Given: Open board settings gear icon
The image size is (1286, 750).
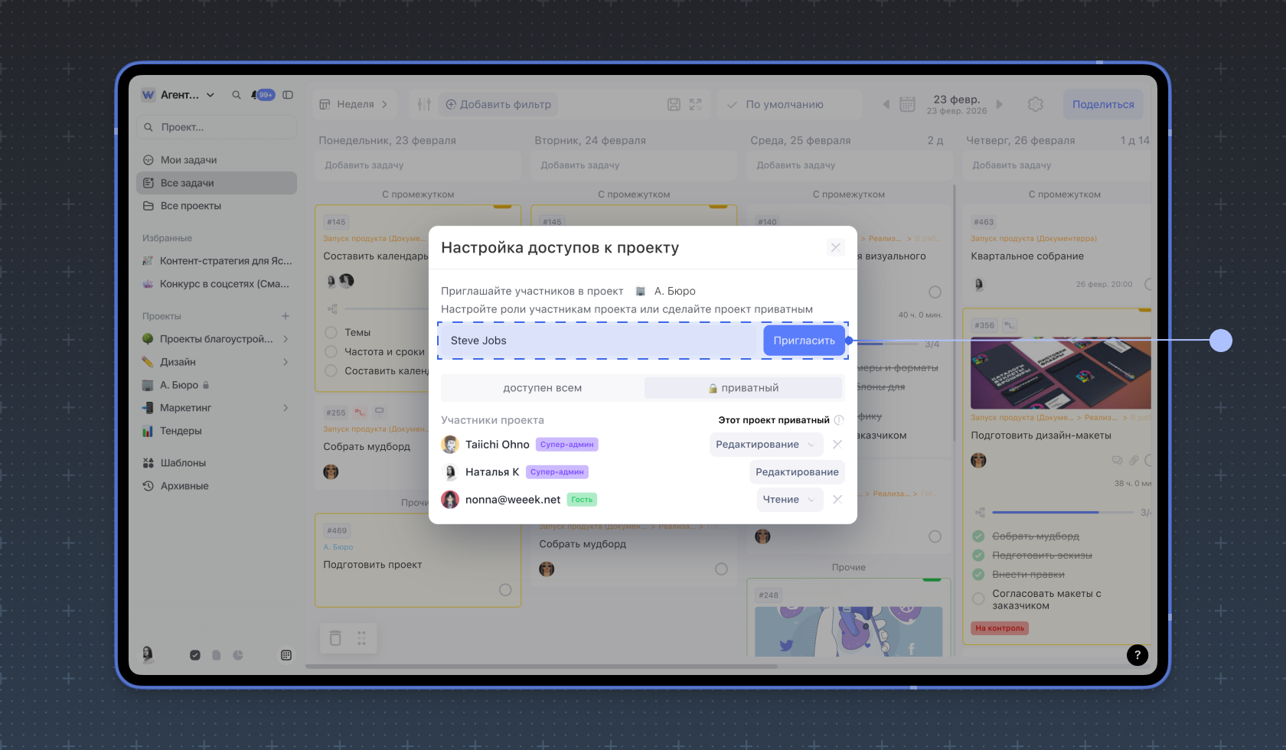Looking at the screenshot, I should click(1035, 104).
